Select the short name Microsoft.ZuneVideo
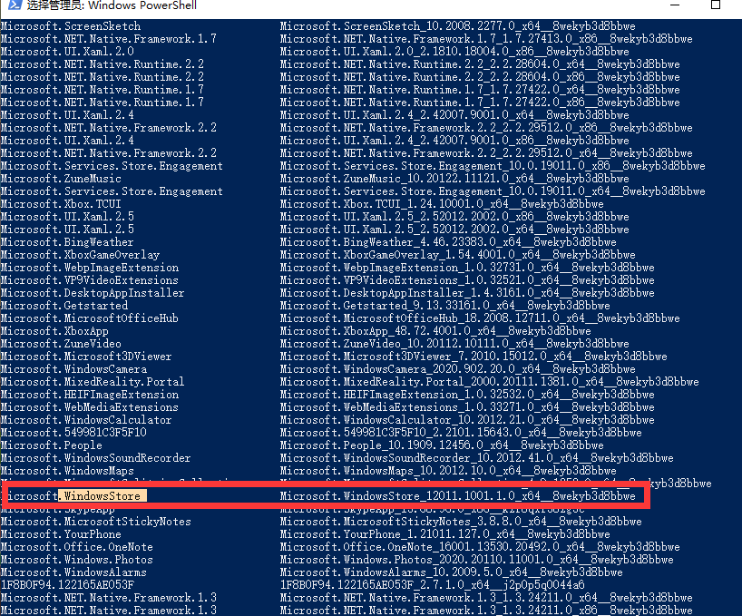Image resolution: width=742 pixels, height=616 pixels. (61, 345)
